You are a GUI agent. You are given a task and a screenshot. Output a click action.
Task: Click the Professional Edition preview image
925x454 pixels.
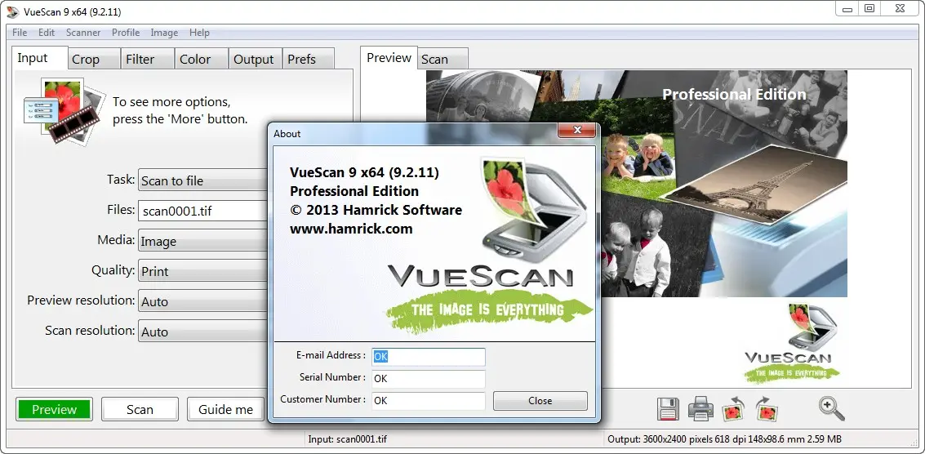point(637,184)
